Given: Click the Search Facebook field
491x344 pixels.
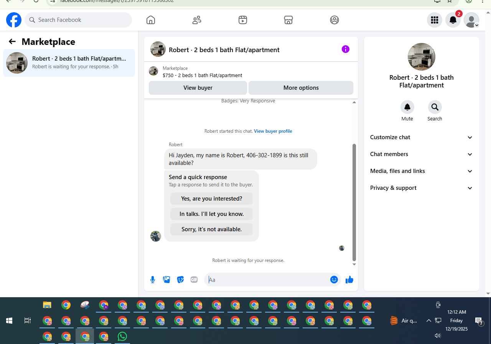Looking at the screenshot, I should [78, 20].
